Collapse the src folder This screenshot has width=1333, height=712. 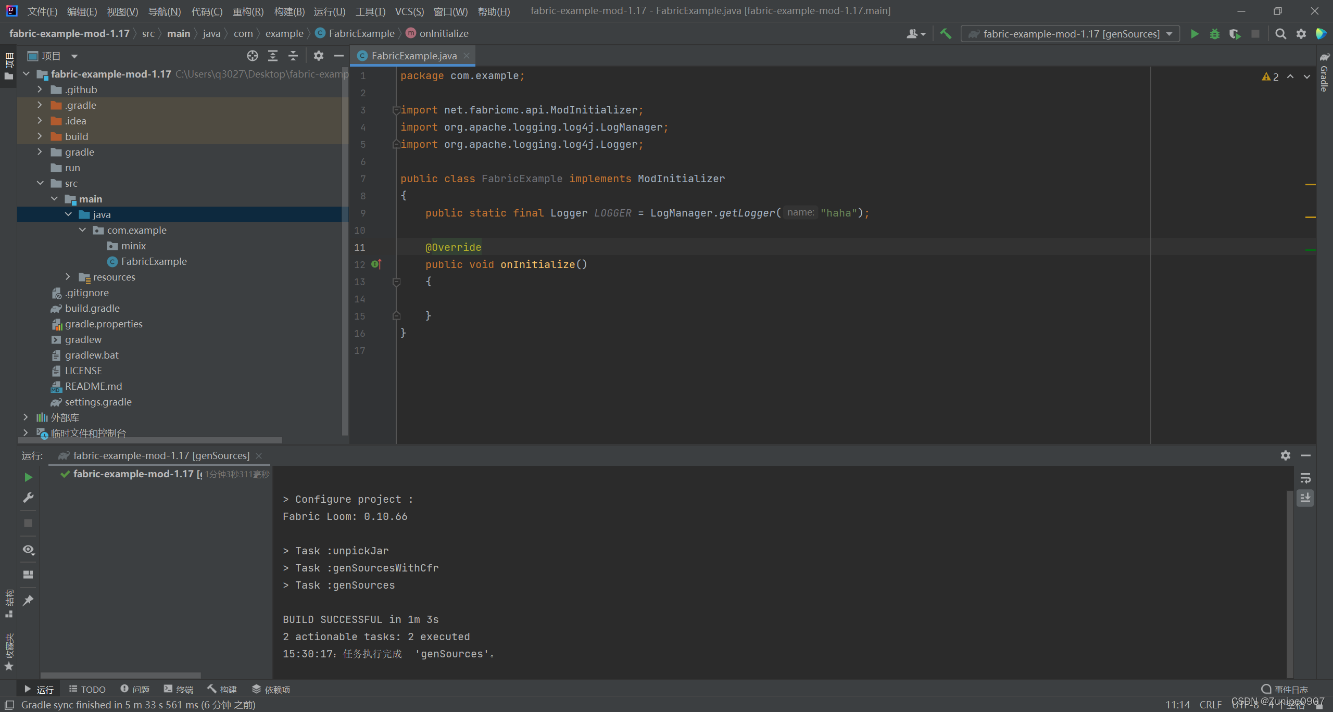pyautogui.click(x=40, y=183)
